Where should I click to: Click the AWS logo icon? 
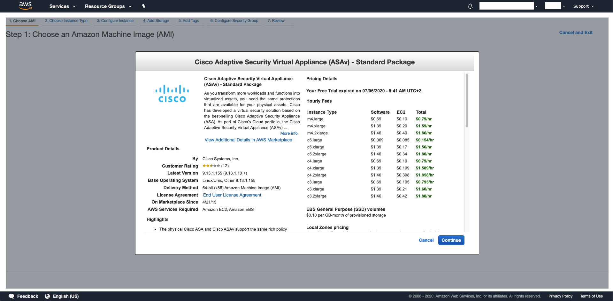pyautogui.click(x=25, y=6)
